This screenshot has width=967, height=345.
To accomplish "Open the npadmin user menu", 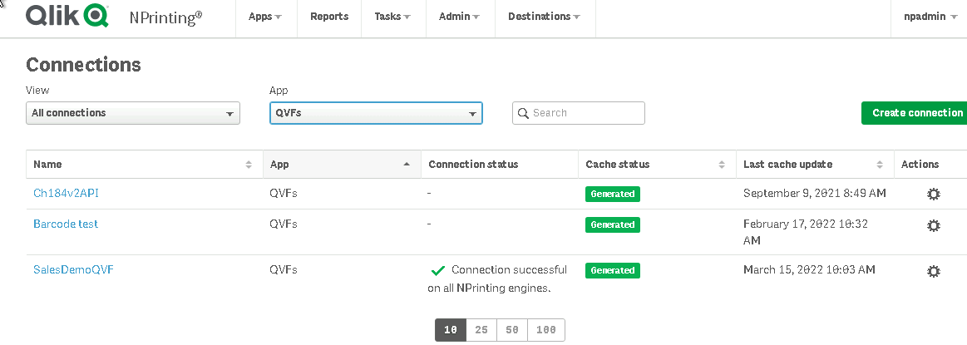I will [x=930, y=17].
